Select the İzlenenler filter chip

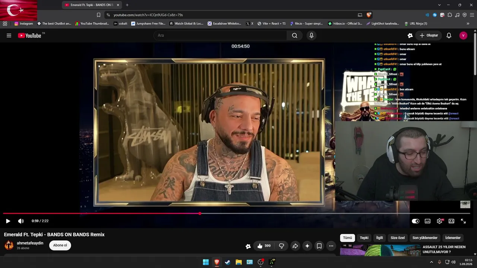tap(453, 238)
